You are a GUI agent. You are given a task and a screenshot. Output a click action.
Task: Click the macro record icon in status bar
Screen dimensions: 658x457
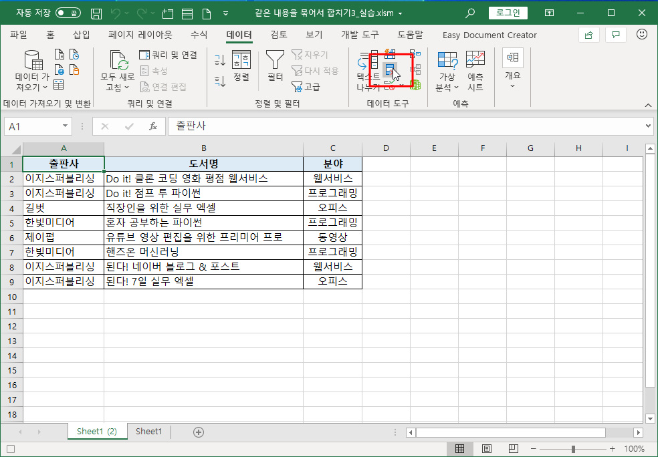11,449
